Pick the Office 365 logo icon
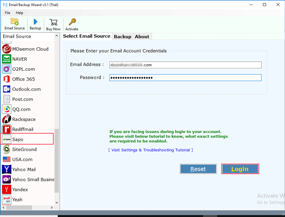285x217 pixels. coord(6,79)
